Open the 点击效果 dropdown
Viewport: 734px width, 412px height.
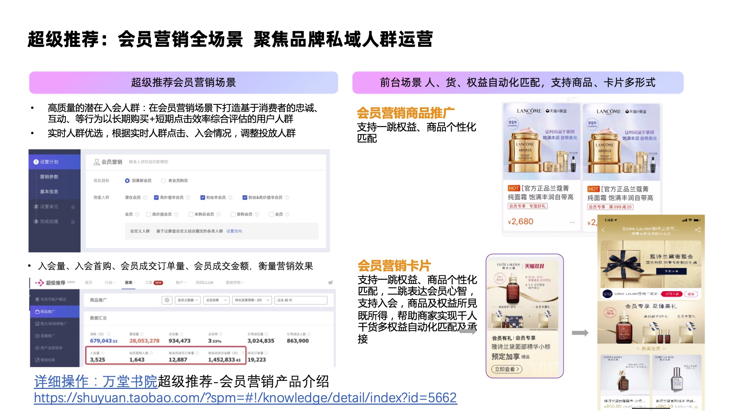[x=217, y=300]
